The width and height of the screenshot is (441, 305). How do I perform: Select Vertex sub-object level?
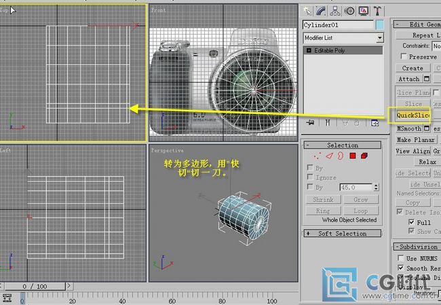[318, 156]
